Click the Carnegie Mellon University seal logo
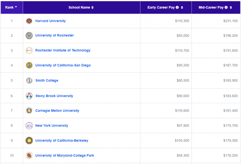The width and height of the screenshot is (241, 164). pyautogui.click(x=29, y=110)
